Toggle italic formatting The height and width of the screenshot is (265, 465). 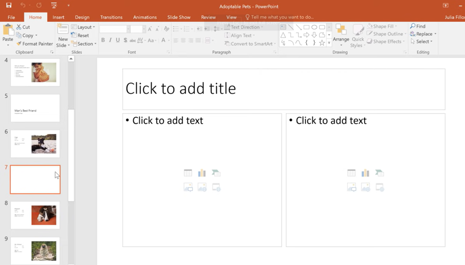[x=110, y=40]
